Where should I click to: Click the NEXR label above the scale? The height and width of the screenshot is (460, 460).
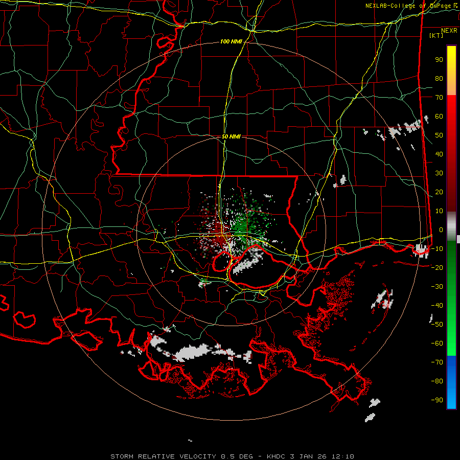click(449, 31)
